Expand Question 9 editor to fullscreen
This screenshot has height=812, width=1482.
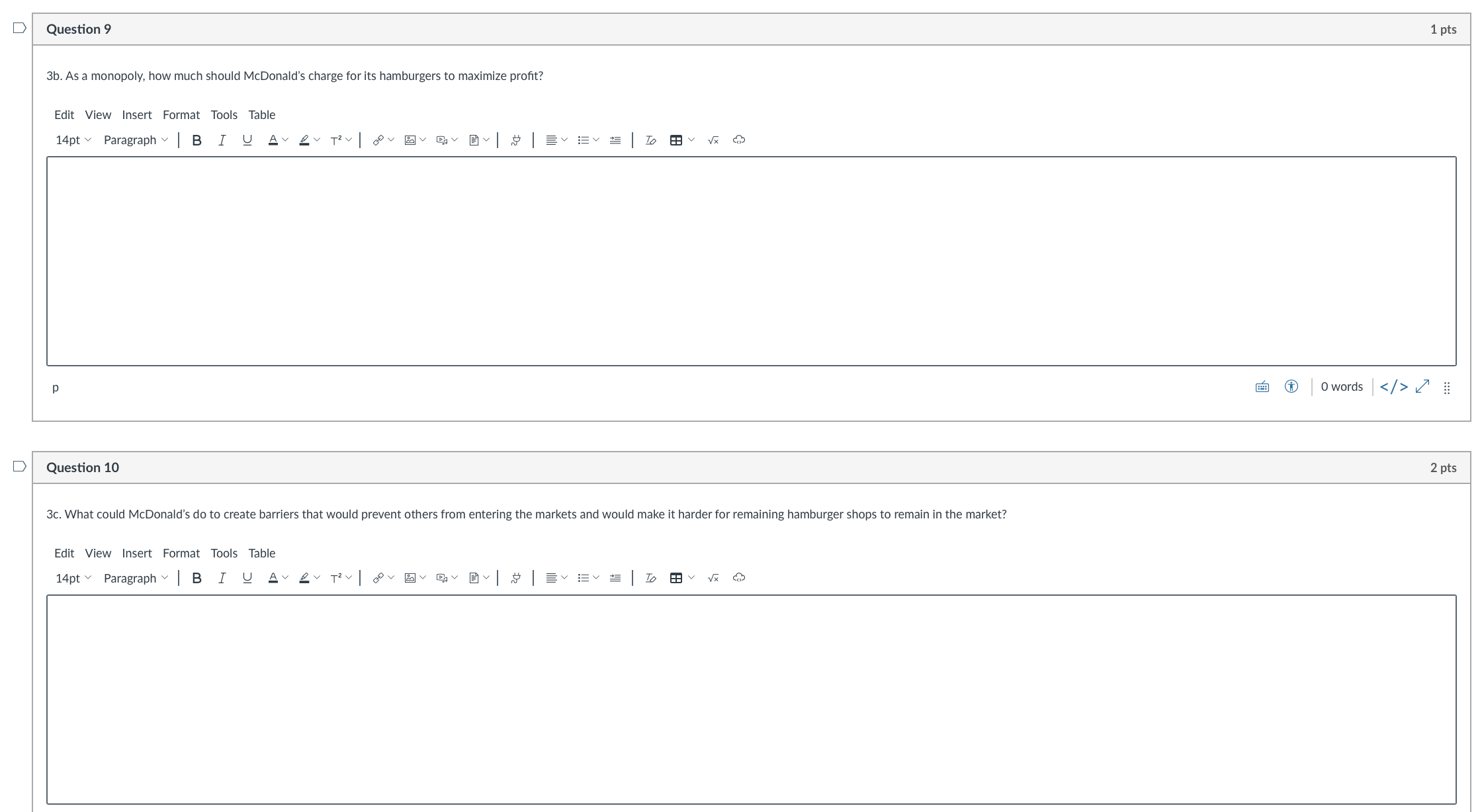tap(1422, 387)
